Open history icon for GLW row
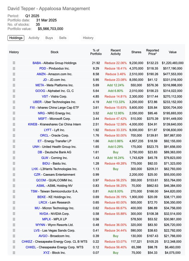The width and height of the screenshot is (189, 261). 14,158
